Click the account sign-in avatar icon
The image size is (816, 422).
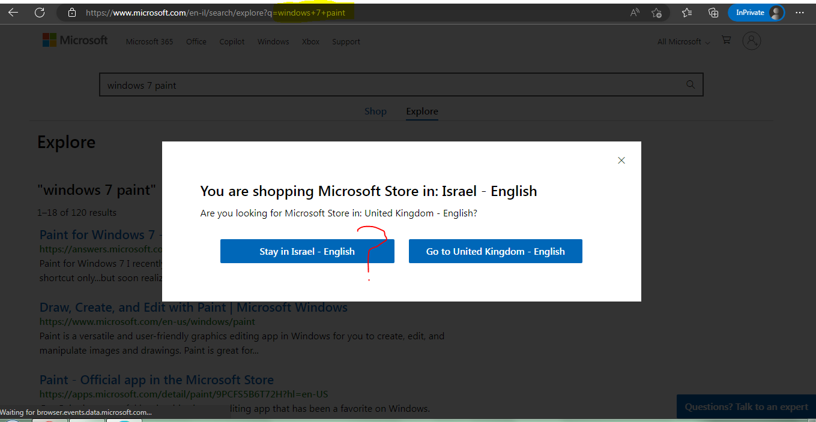pos(752,41)
